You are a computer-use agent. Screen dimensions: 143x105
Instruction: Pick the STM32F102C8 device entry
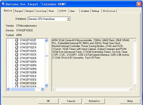pyautogui.click(x=28, y=54)
